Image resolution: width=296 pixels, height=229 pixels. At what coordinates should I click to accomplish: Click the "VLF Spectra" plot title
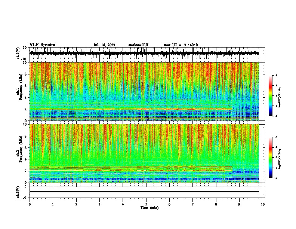pyautogui.click(x=42, y=45)
